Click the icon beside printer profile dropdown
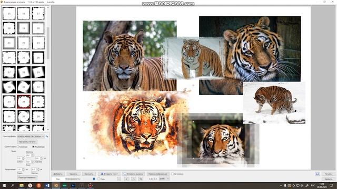The height and width of the screenshot is (189, 337). 47,136
